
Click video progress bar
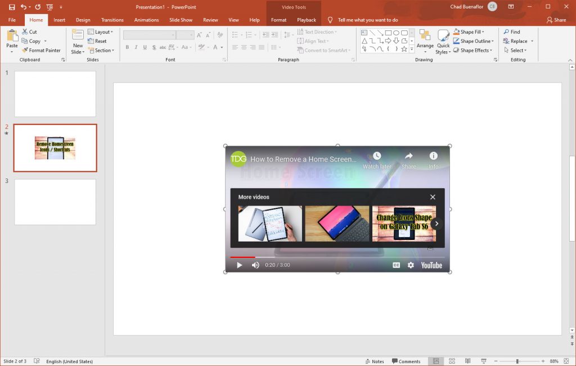pos(337,257)
